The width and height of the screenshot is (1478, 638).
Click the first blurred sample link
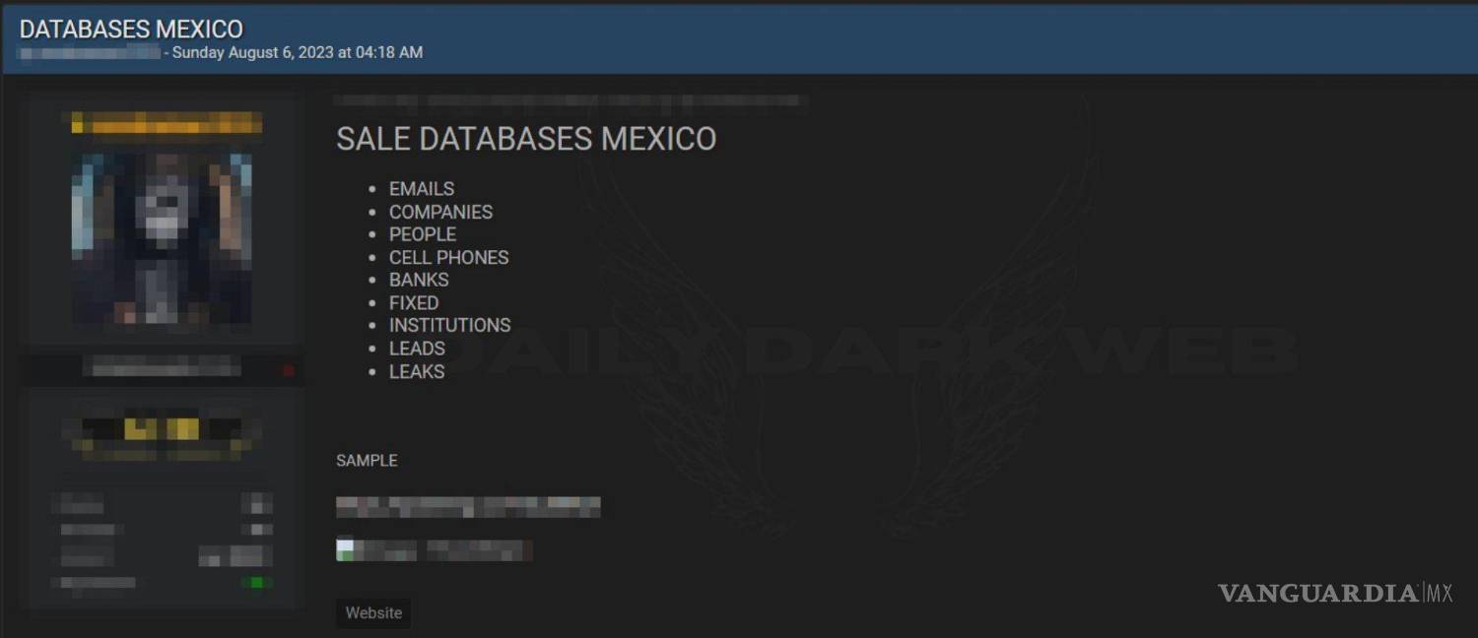tap(468, 505)
